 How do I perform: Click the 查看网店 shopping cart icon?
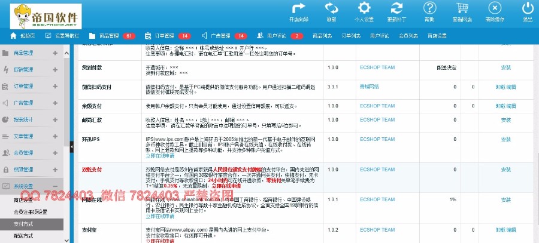click(x=462, y=8)
